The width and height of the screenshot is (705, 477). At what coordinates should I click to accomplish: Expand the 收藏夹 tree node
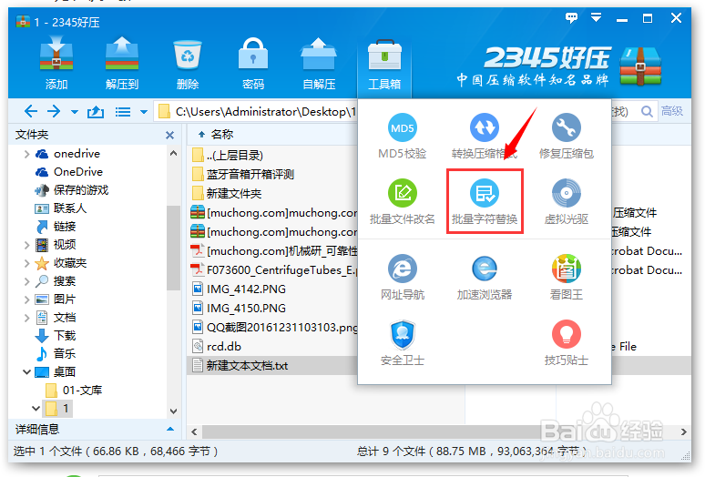coord(26,263)
